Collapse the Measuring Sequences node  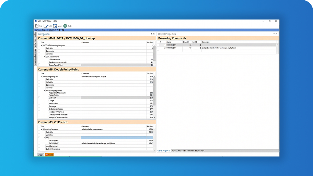[44, 91]
